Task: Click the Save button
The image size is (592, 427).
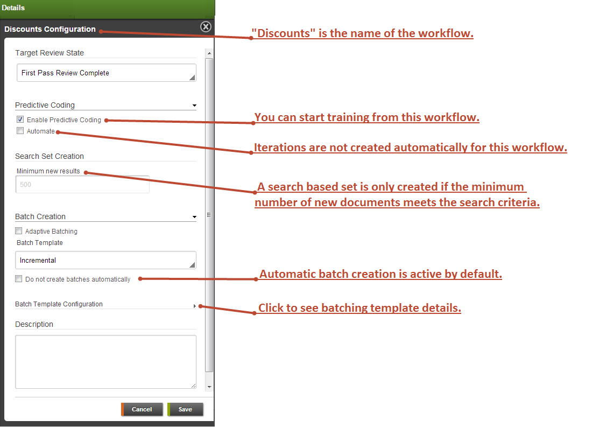Action: point(185,409)
